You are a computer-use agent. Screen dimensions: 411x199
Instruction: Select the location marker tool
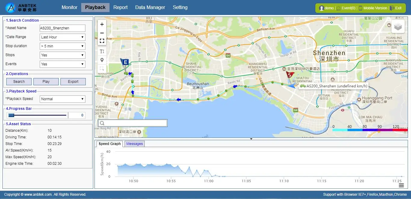point(102,60)
